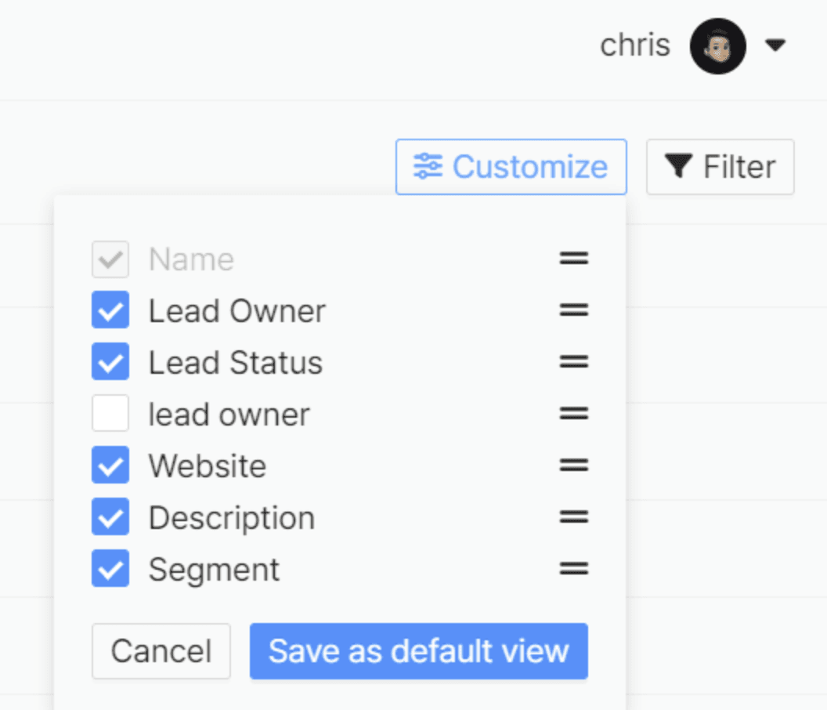Click the disabled Name checkbox
Screen dimensions: 827x710
[110, 259]
